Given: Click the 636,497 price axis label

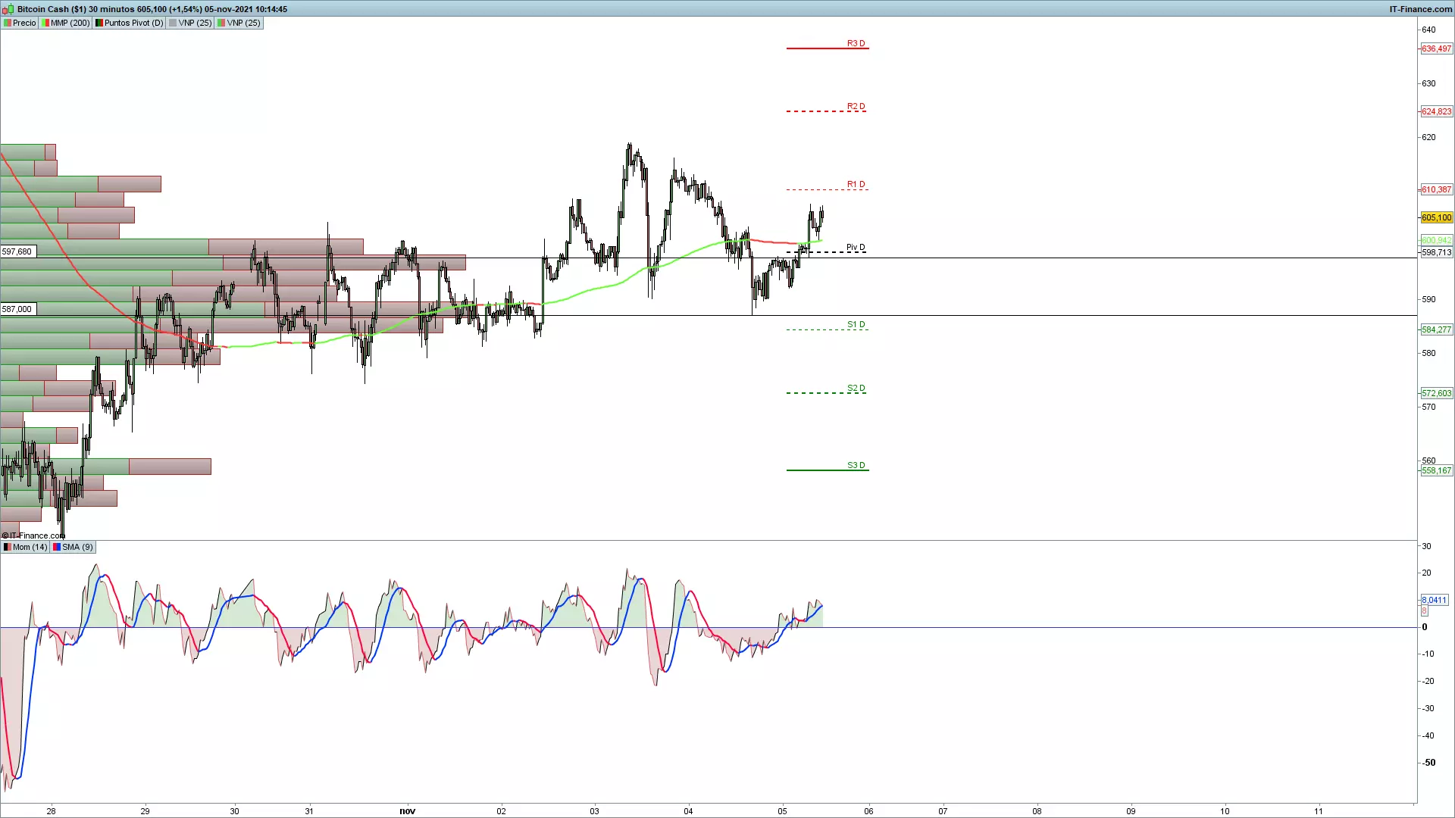Looking at the screenshot, I should pyautogui.click(x=1436, y=48).
